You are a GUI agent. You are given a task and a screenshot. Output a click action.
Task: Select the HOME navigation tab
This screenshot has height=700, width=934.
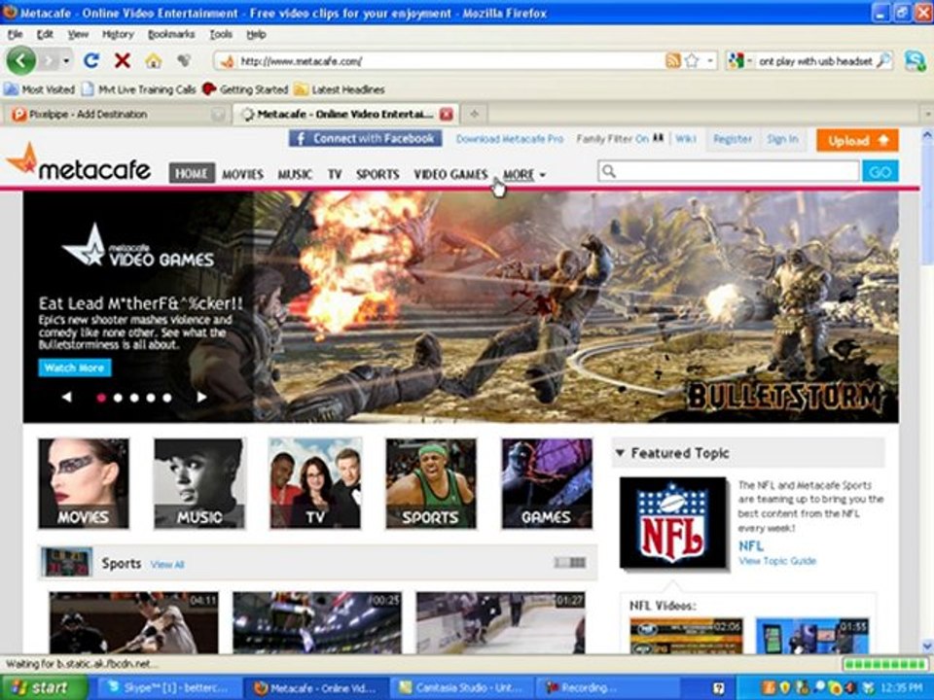pyautogui.click(x=192, y=174)
